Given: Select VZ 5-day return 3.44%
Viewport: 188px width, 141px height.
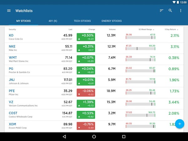Looking at the screenshot, I should (174, 102).
